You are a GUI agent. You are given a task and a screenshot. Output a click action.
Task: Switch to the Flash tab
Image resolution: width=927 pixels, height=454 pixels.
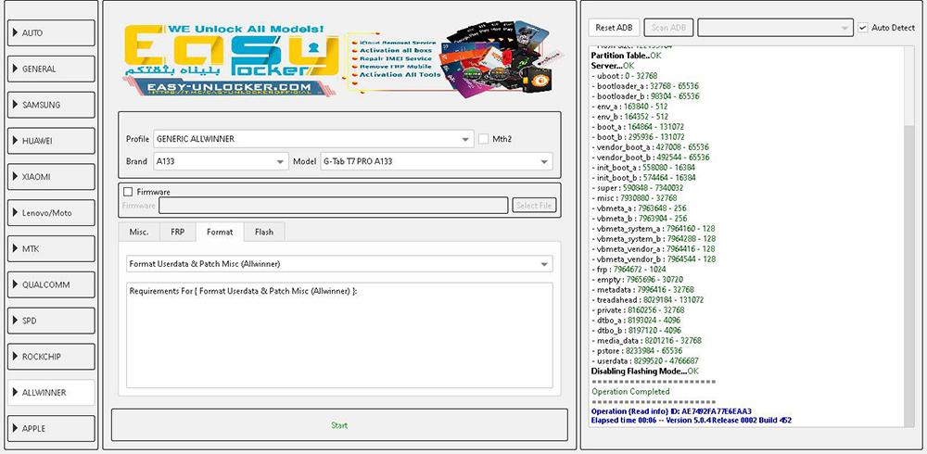coord(264,233)
